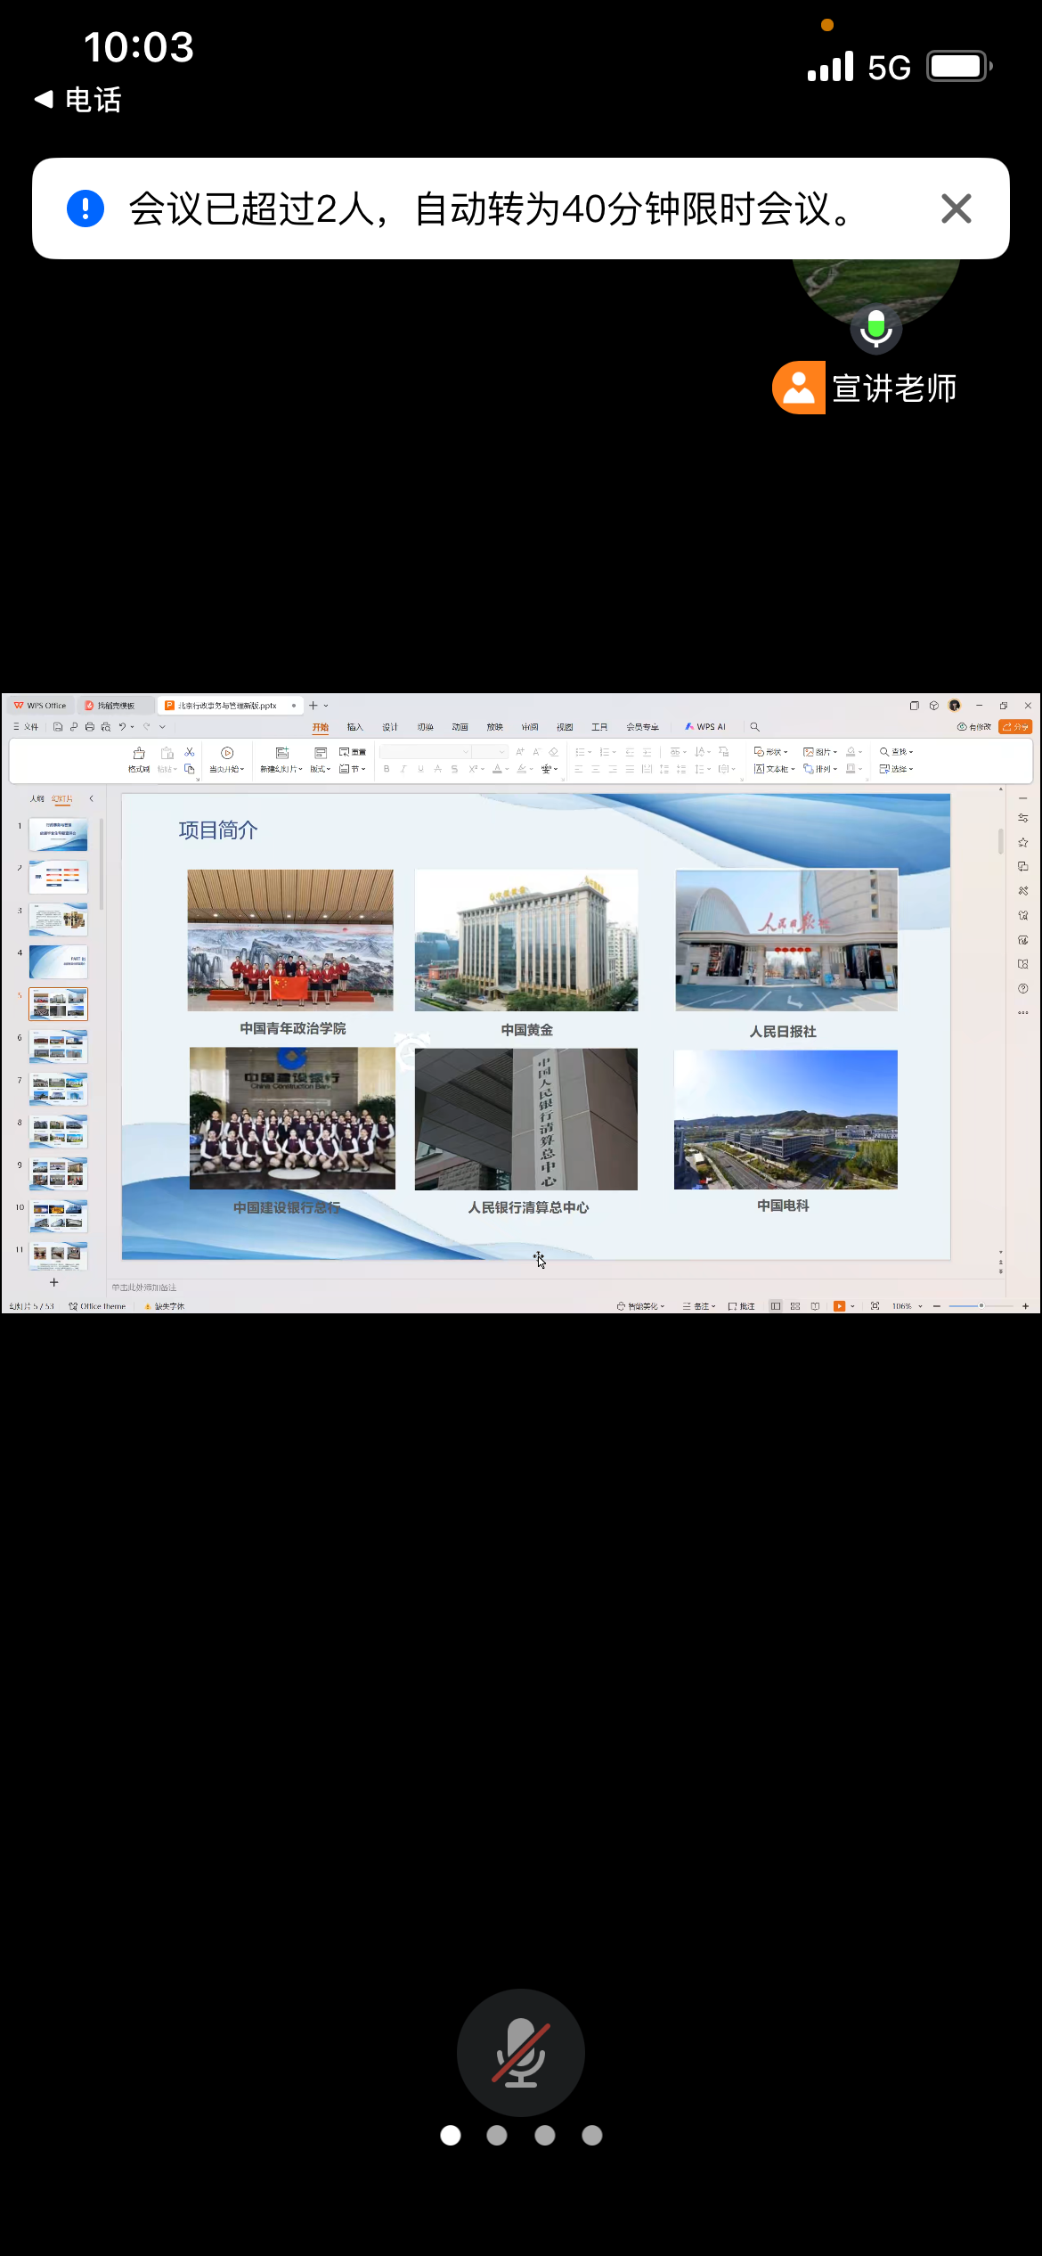Viewport: 1042px width, 2256px height.
Task: Open the 版式 layout dropdown
Action: 320,769
